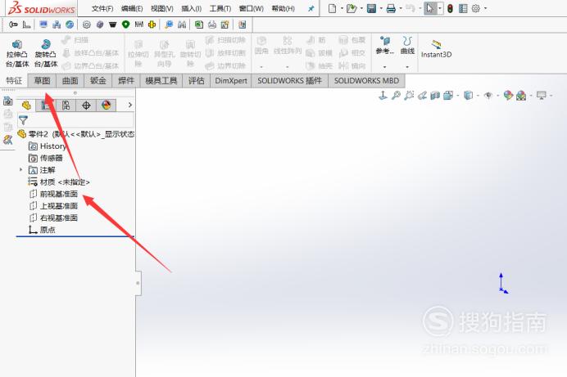Select the 传感器 Sensors tree item
The width and height of the screenshot is (567, 377).
point(45,158)
